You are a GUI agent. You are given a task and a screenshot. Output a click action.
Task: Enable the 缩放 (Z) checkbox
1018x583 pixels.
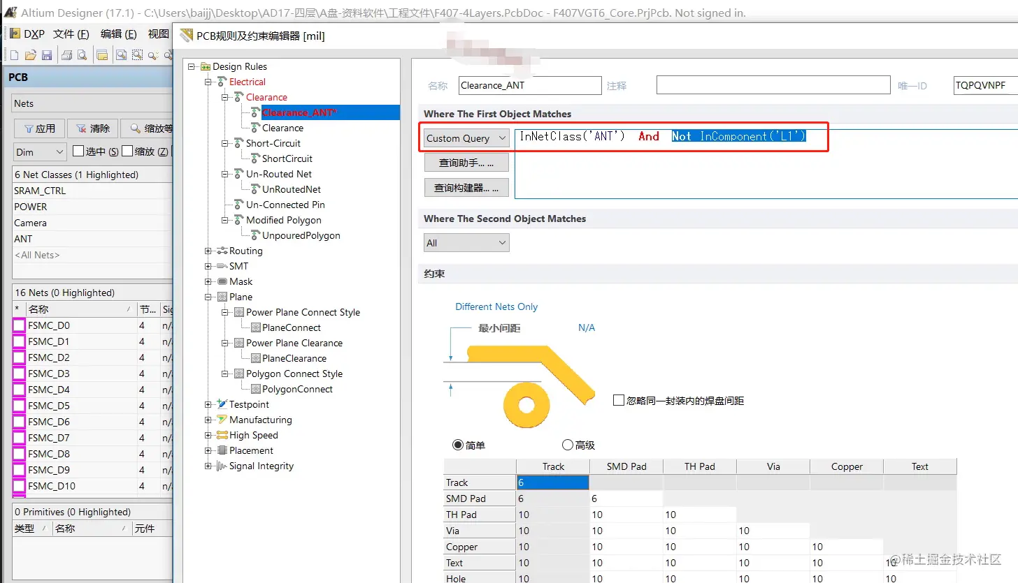tap(127, 152)
